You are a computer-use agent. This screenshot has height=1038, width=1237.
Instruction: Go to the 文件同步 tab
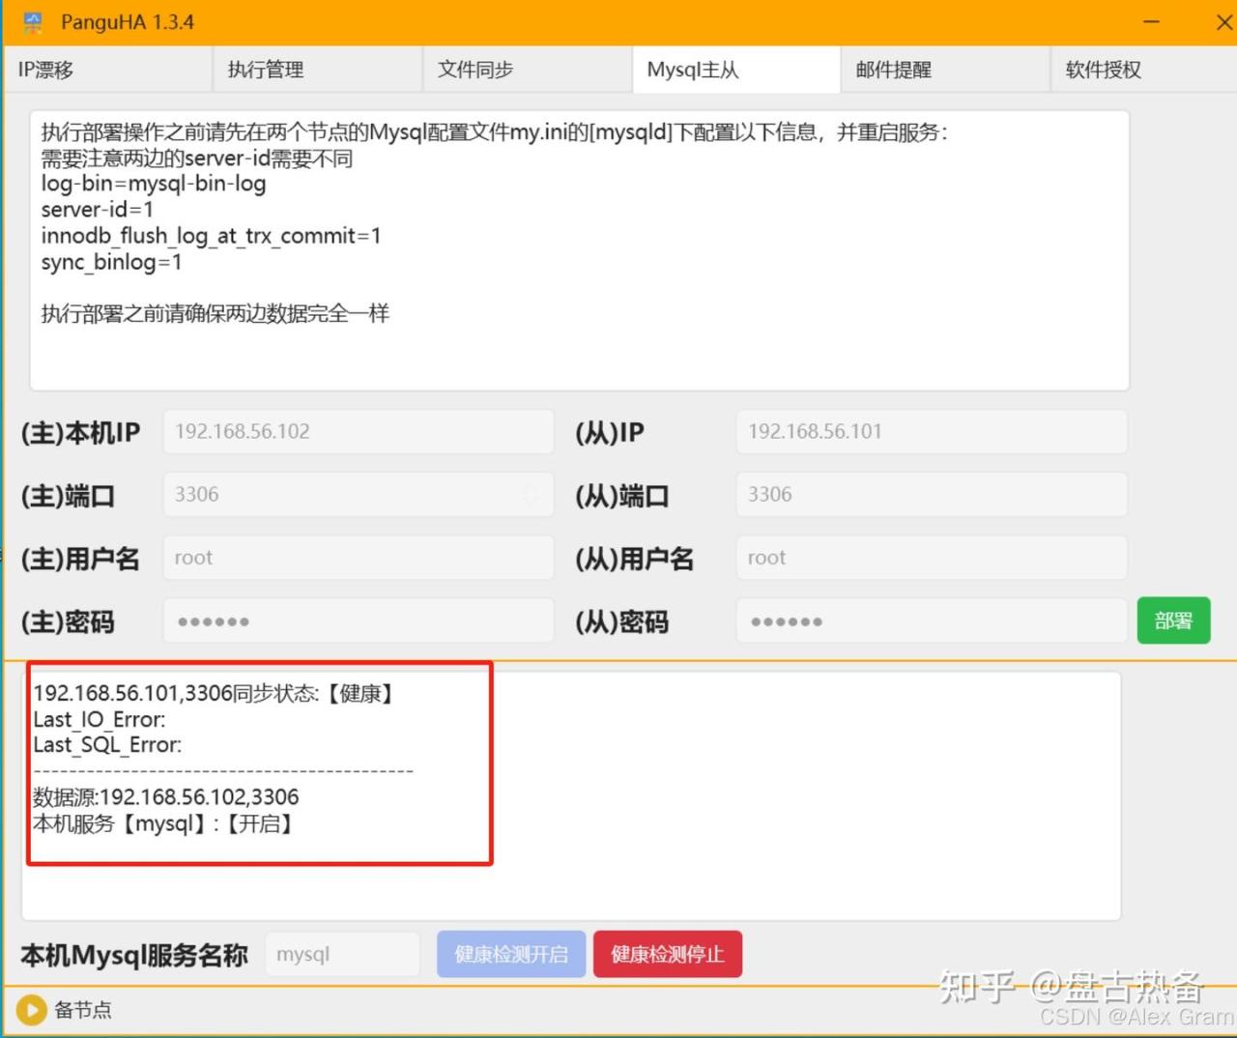pos(527,70)
